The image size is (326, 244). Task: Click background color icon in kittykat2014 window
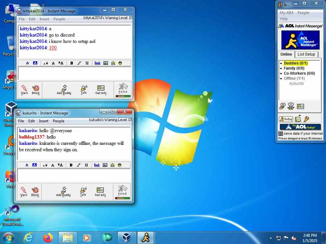click(x=35, y=63)
